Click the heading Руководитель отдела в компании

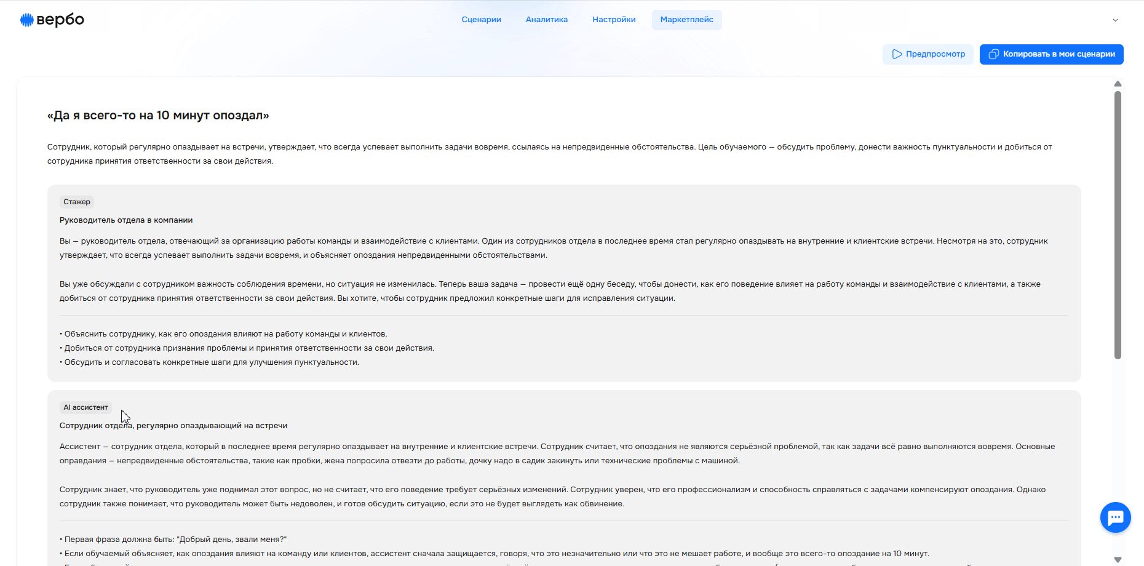coord(126,220)
